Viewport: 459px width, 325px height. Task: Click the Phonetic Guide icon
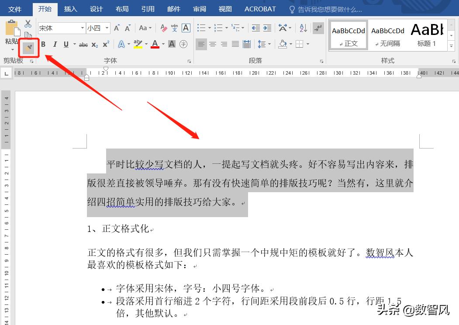pyautogui.click(x=174, y=28)
